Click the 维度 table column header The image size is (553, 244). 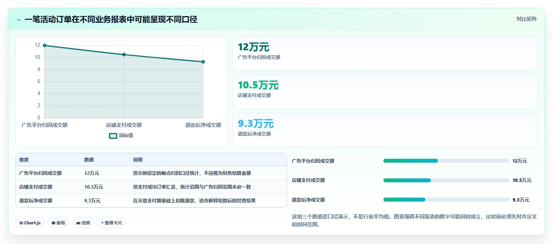tap(24, 160)
